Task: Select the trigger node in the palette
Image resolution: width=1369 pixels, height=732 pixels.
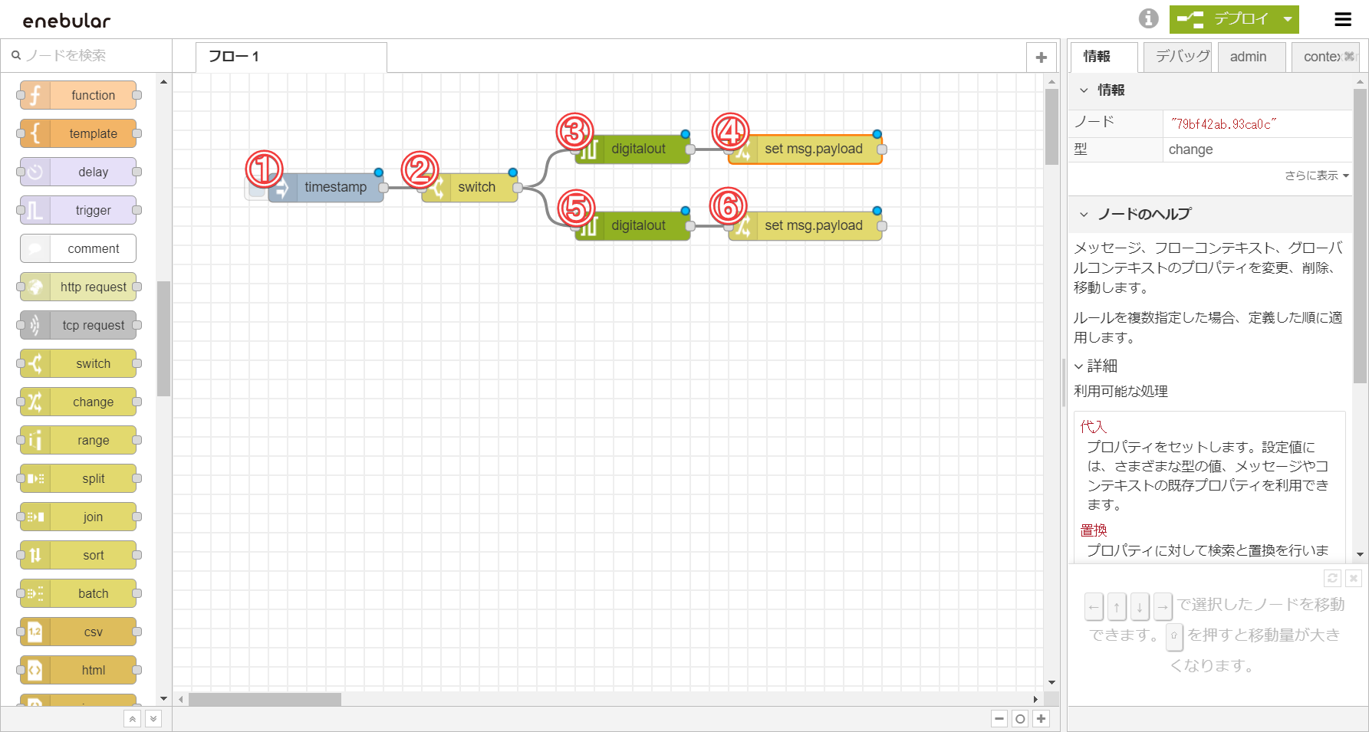Action: point(77,210)
